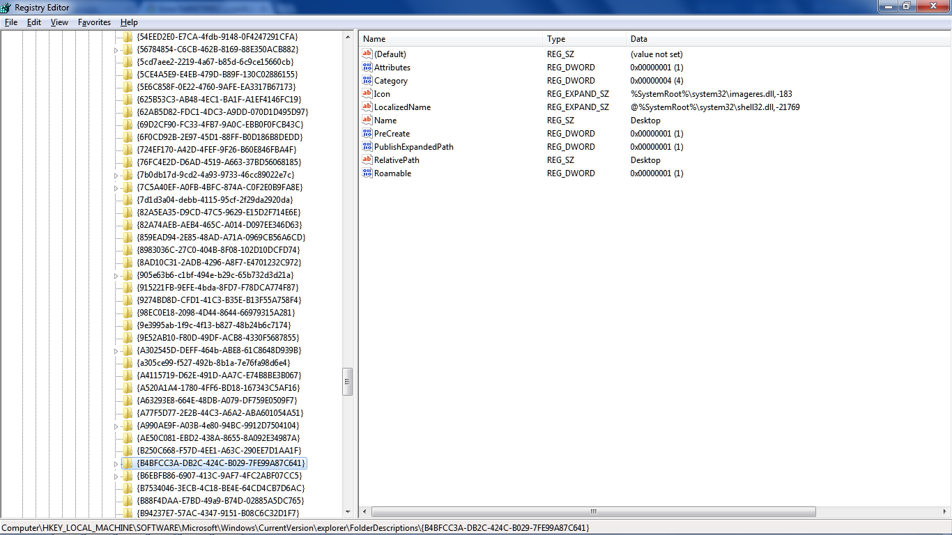Screen dimensions: 952x535
Task: Click folder icon of {A63293E8-664E-48DB-A079-DF759E0509F7}
Action: coord(128,400)
